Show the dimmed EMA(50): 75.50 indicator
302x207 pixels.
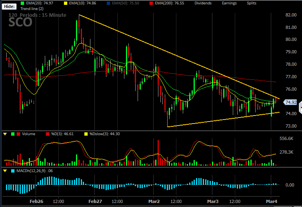click(x=126, y=3)
